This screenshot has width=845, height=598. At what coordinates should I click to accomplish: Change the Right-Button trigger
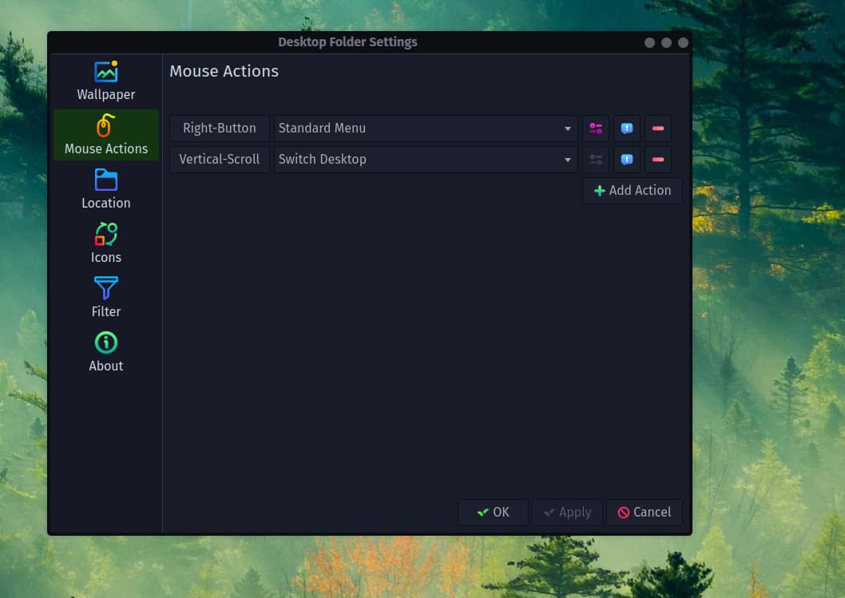(220, 129)
